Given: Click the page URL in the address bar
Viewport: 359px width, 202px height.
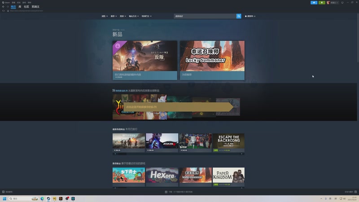Looking at the screenshot, I should click(x=26, y=11).
